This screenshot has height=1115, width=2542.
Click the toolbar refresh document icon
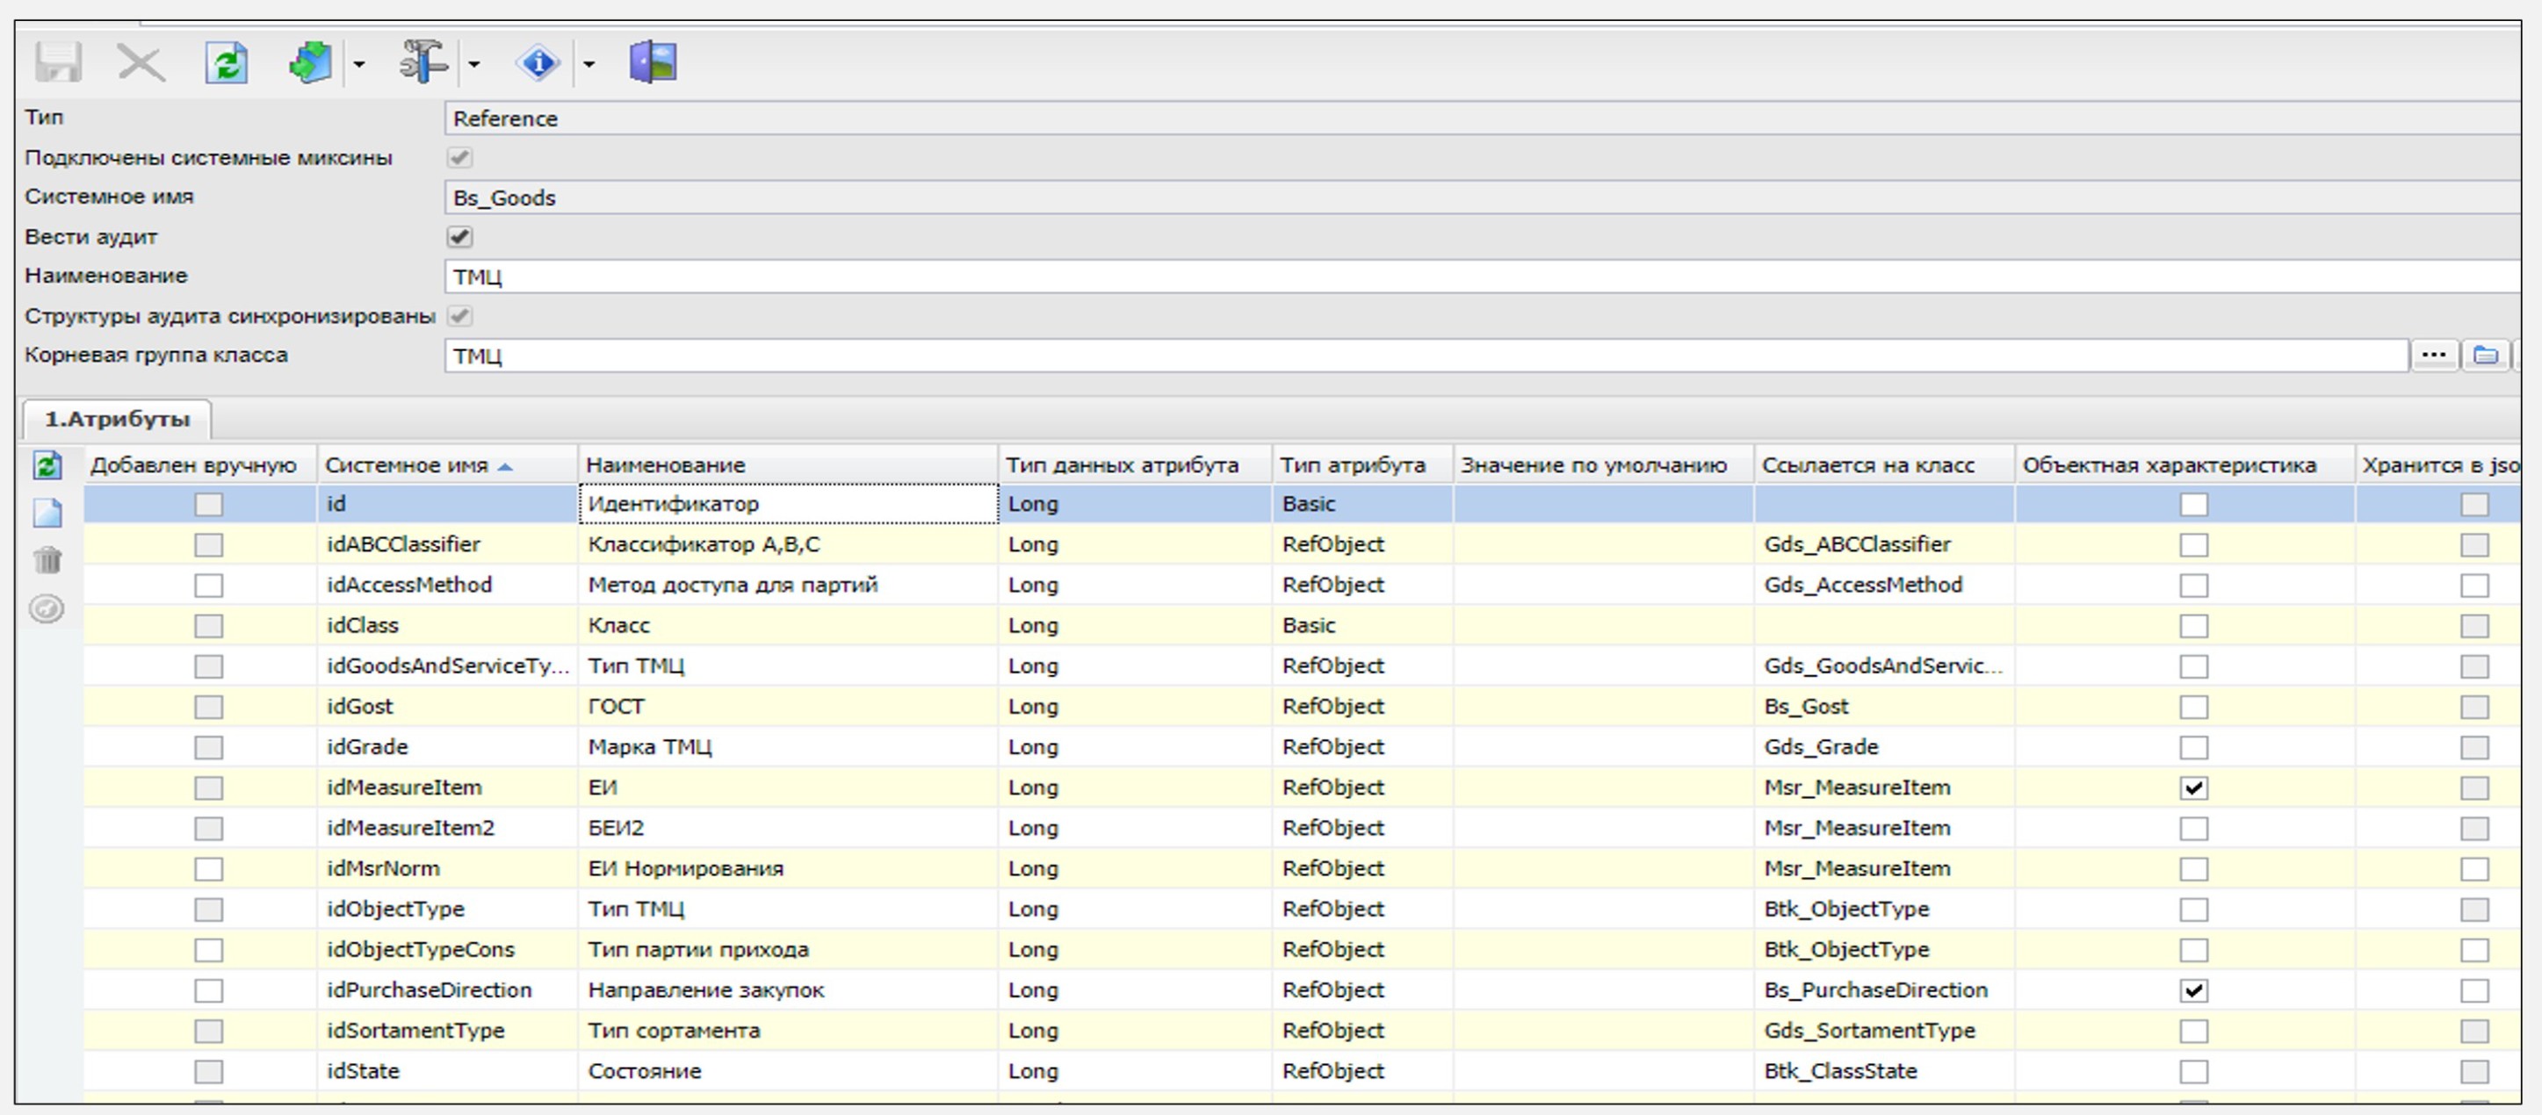click(x=226, y=63)
